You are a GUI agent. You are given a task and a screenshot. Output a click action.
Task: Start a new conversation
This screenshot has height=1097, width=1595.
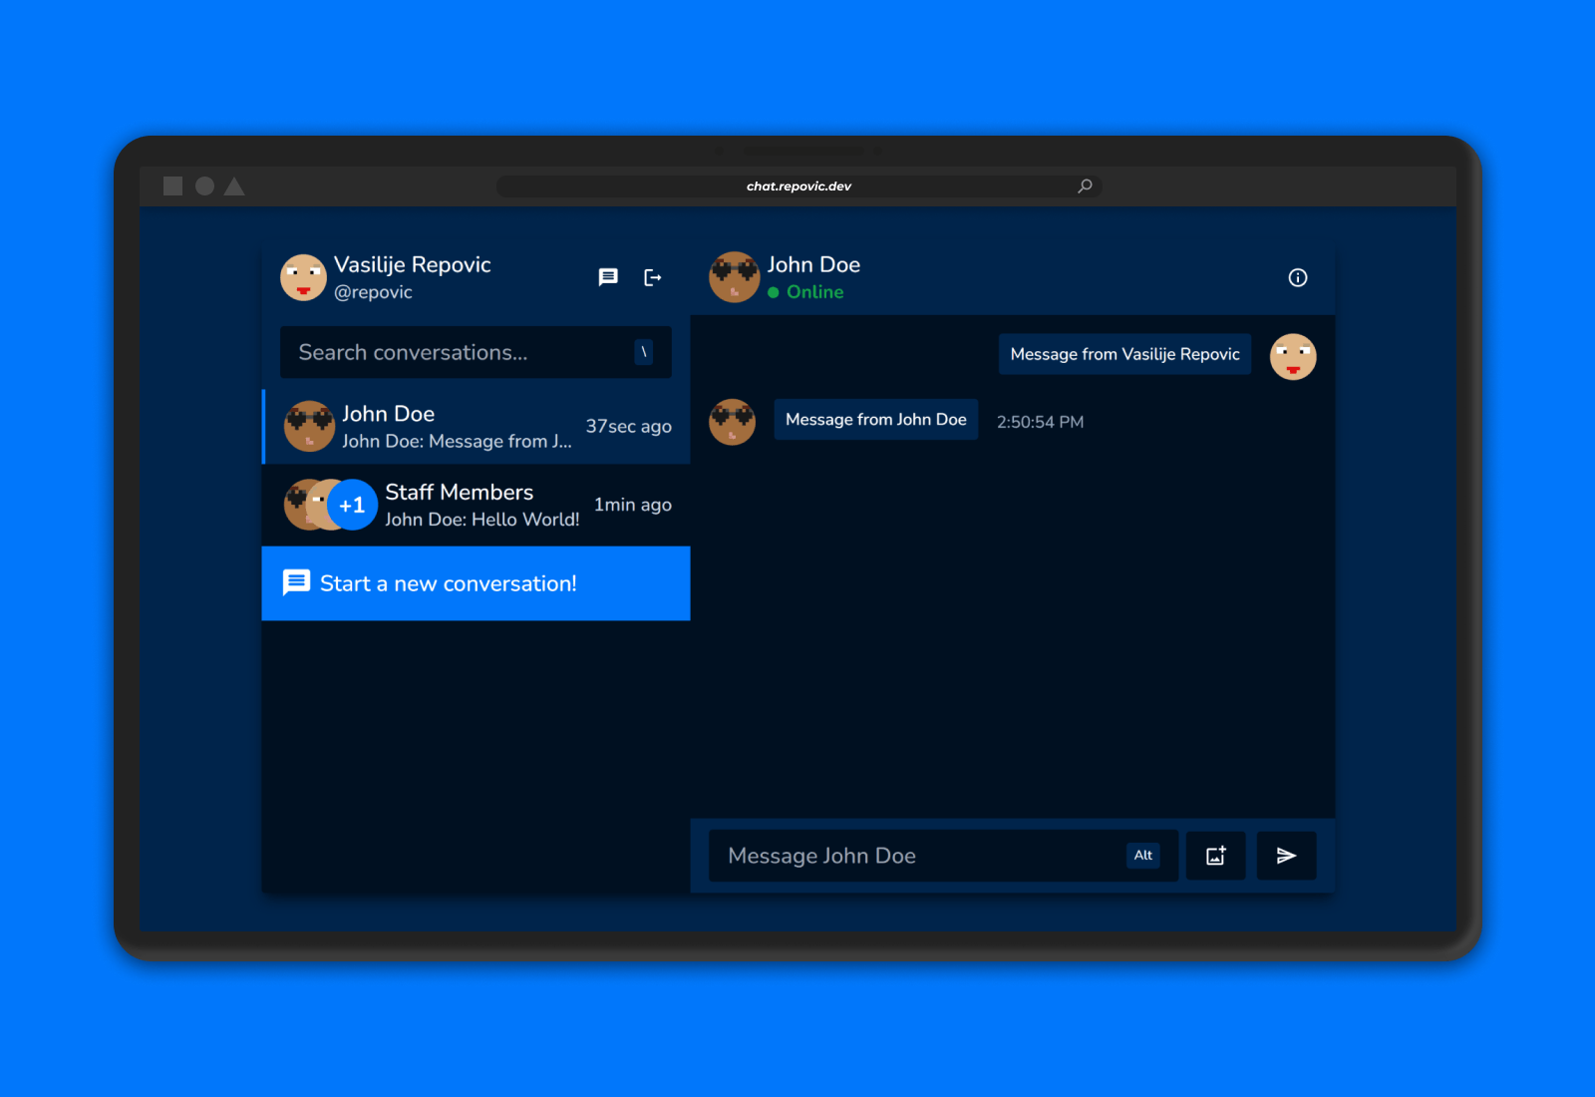476,583
